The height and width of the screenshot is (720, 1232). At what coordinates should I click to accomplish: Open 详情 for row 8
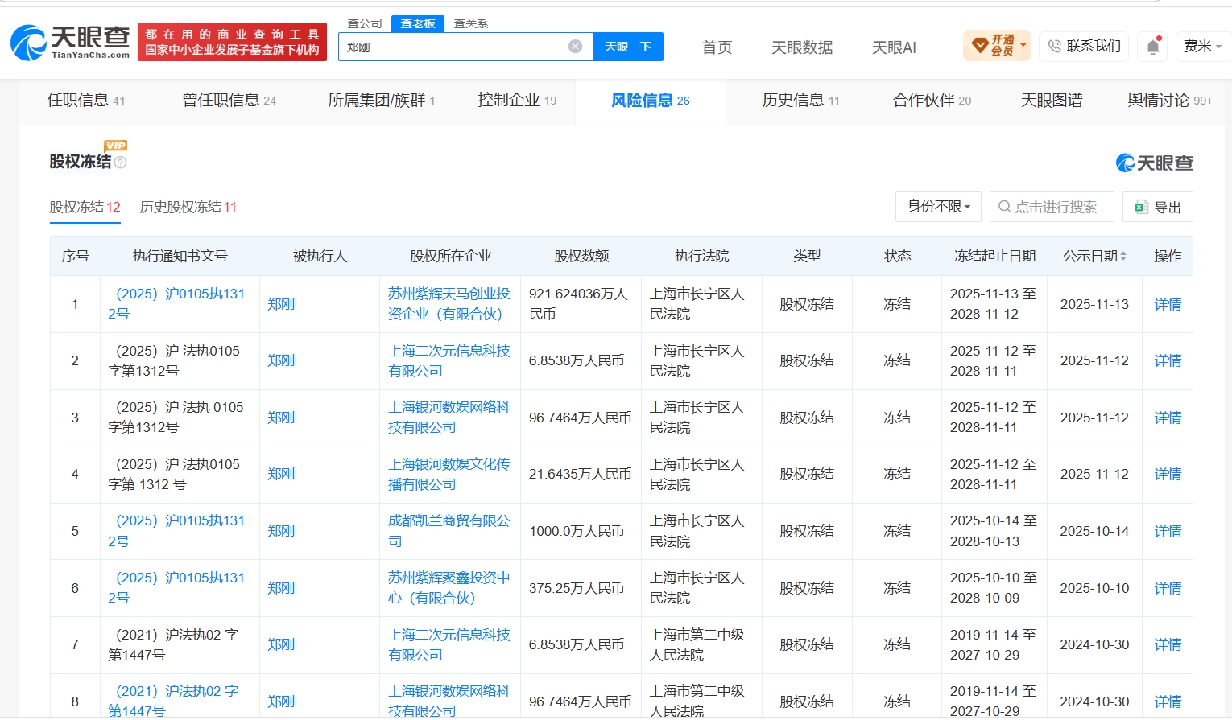click(1168, 701)
